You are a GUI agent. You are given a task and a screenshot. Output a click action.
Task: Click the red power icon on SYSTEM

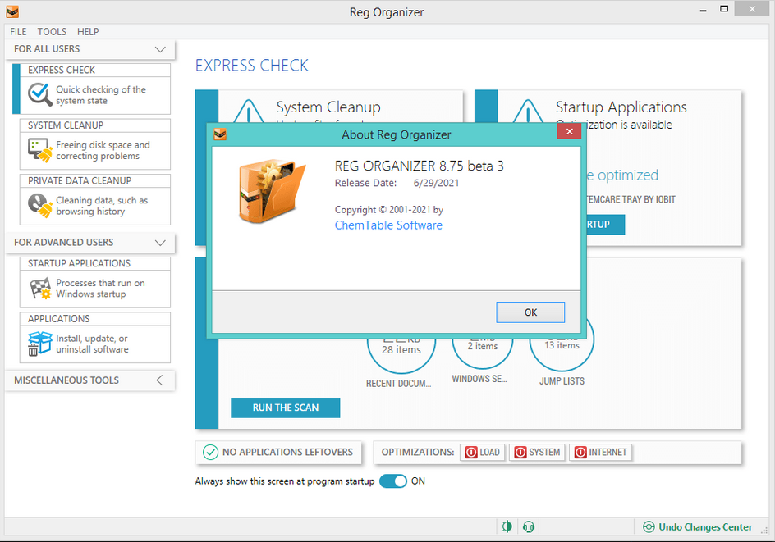point(520,452)
